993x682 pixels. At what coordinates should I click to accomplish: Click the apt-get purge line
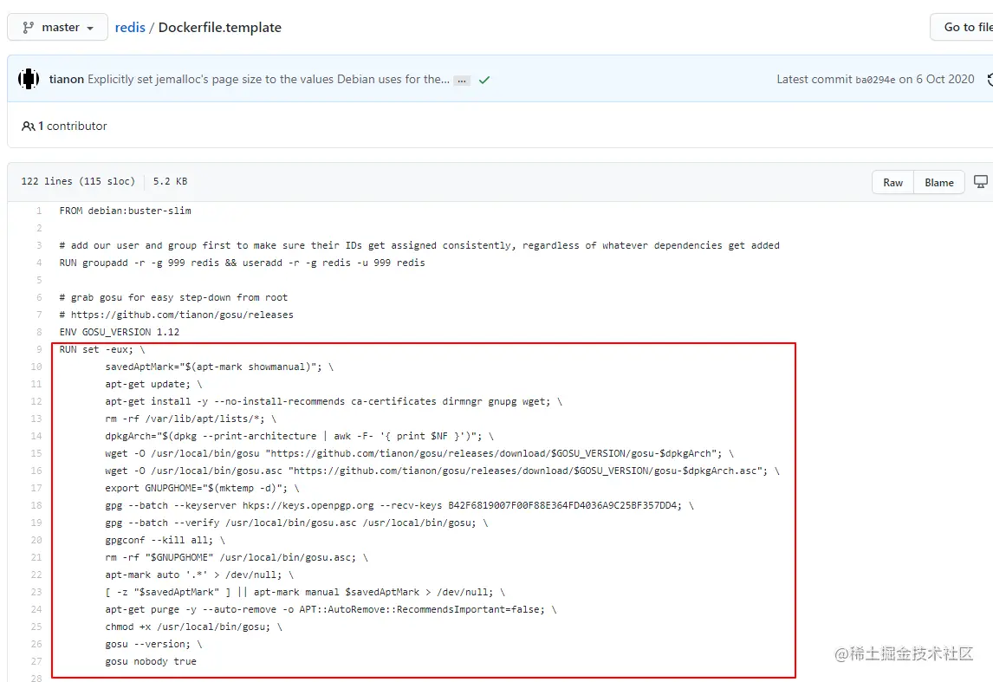[331, 609]
